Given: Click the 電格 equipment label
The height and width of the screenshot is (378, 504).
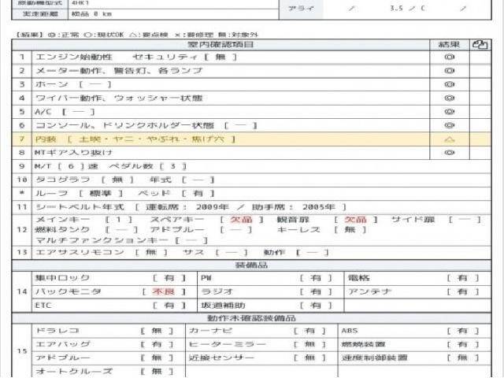Looking at the screenshot, I should pos(359,278).
